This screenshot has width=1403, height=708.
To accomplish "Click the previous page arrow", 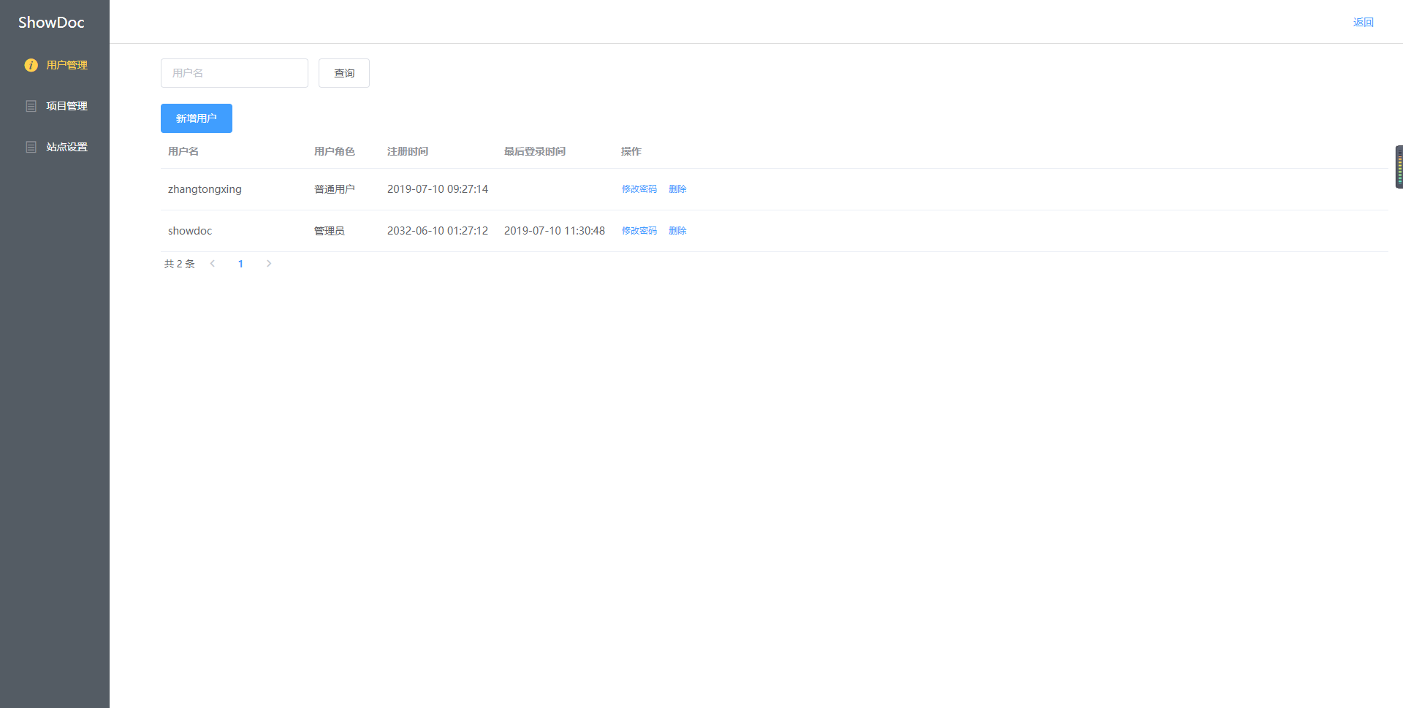I will click(x=213, y=264).
